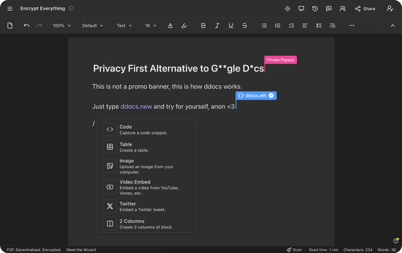Open the hamburger menu
This screenshot has height=253, width=402.
click(x=10, y=9)
